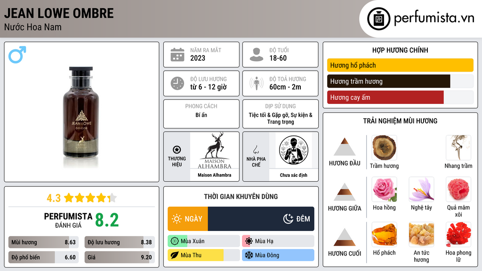The image size is (482, 271).
Task: Click the dark Đêm segment
Action: point(261,219)
